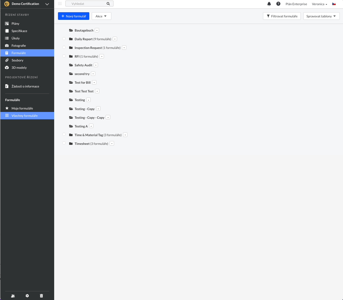This screenshot has width=343, height=300.
Task: Select the RFI folder checkbox
Action: [x=64, y=56]
